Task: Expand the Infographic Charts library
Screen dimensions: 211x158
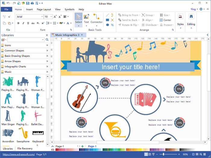Action: (x=15, y=67)
